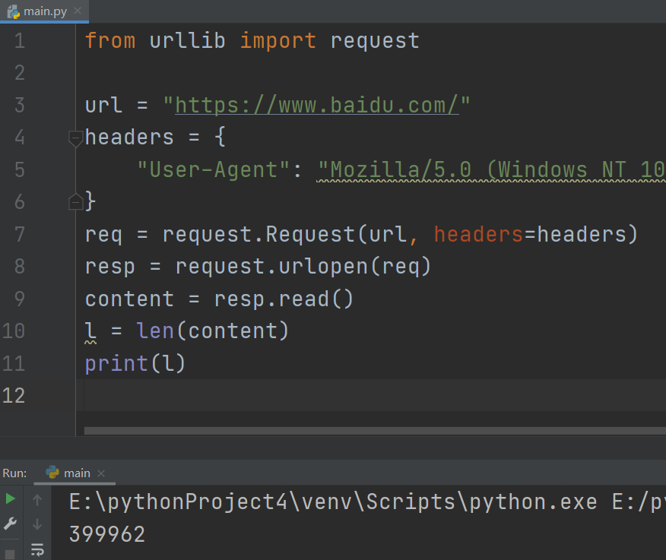This screenshot has height=560, width=666.
Task: Click the fold marker next to closing brace
Action: pos(75,201)
